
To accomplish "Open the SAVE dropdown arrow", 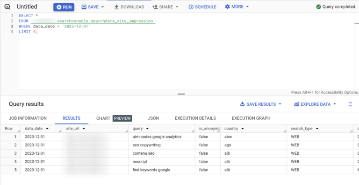I will [102, 7].
